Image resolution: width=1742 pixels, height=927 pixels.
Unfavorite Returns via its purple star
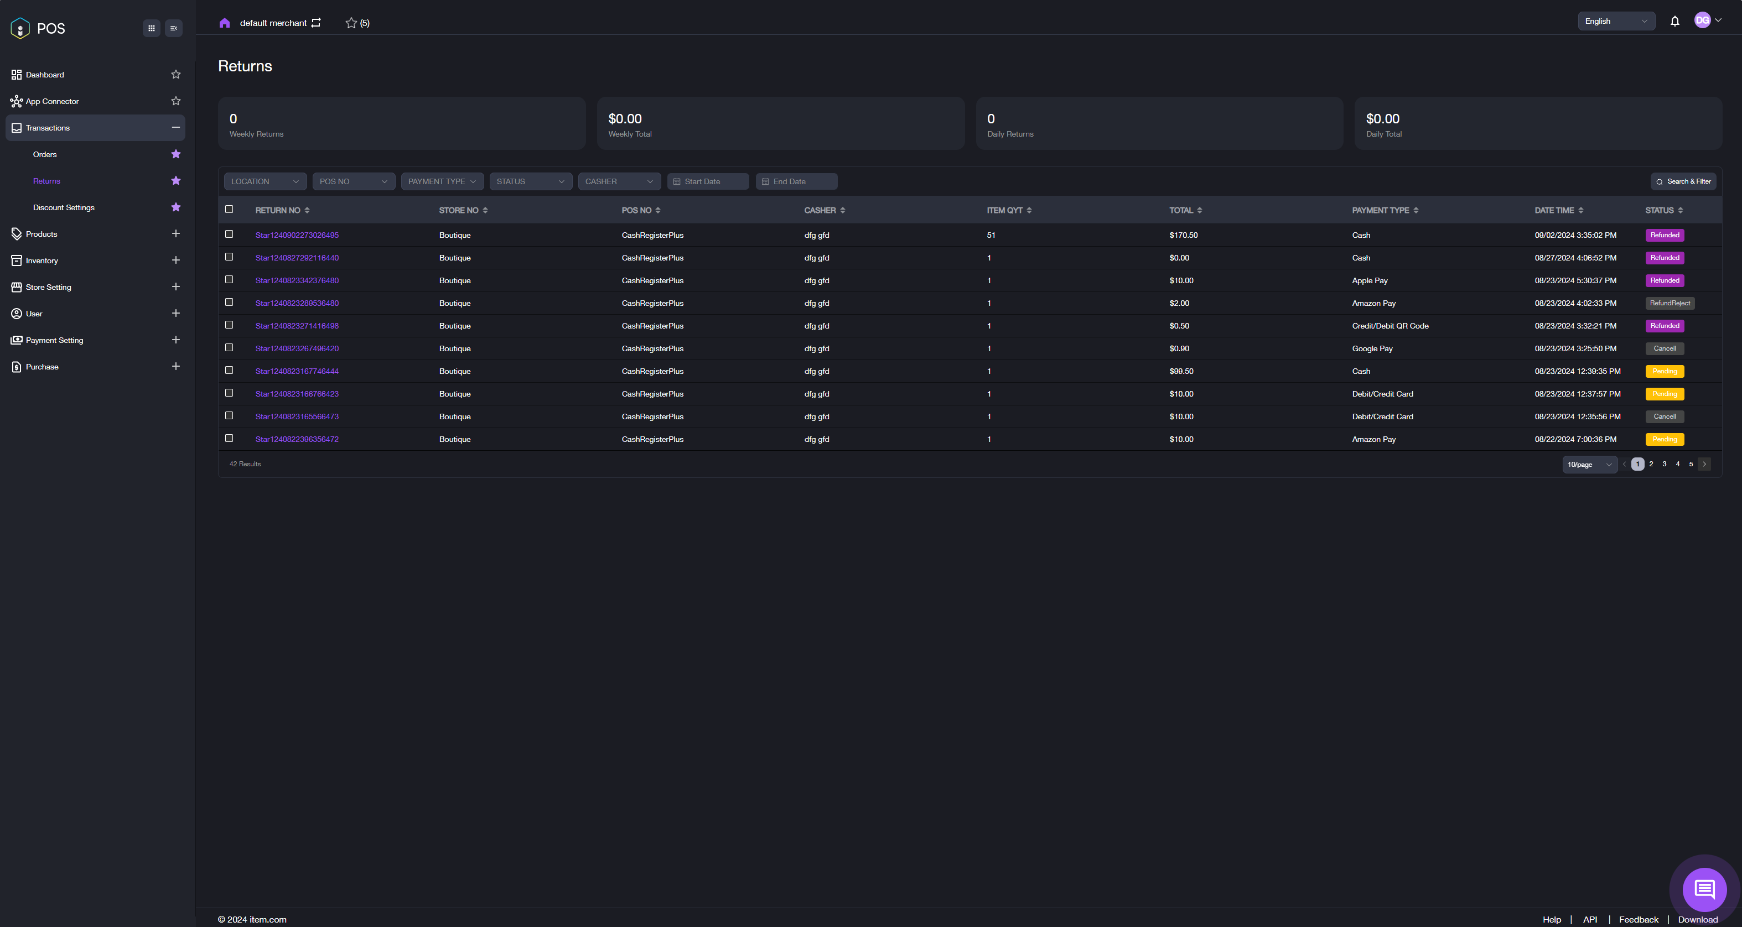coord(176,180)
